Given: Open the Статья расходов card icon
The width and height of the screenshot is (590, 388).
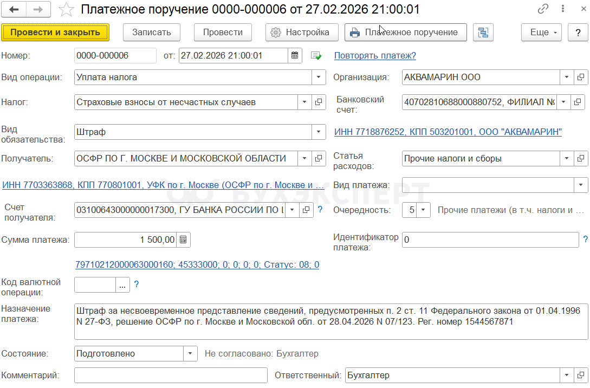Looking at the screenshot, I should coord(581,158).
